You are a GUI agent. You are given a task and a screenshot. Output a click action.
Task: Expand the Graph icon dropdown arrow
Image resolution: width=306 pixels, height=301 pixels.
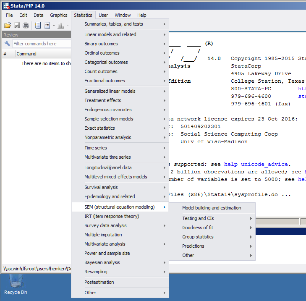(x=67, y=26)
